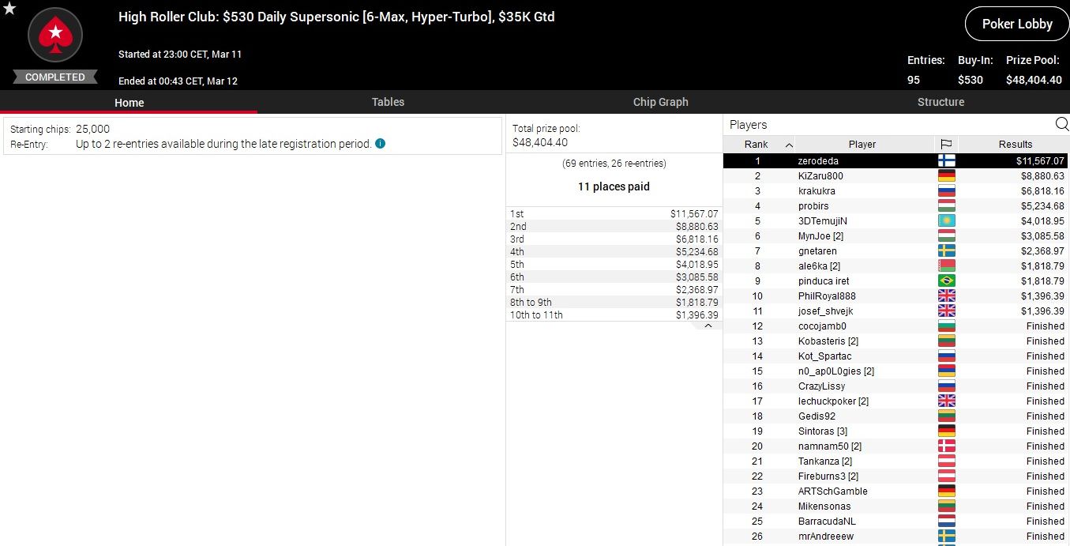Go to the Structure tab
1070x546 pixels.
pyautogui.click(x=940, y=102)
